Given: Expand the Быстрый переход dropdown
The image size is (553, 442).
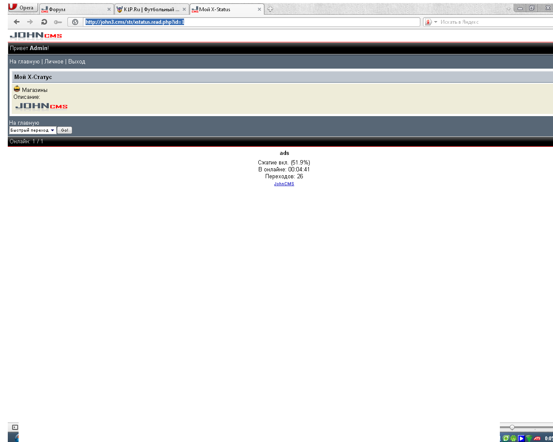Looking at the screenshot, I should click(x=32, y=130).
